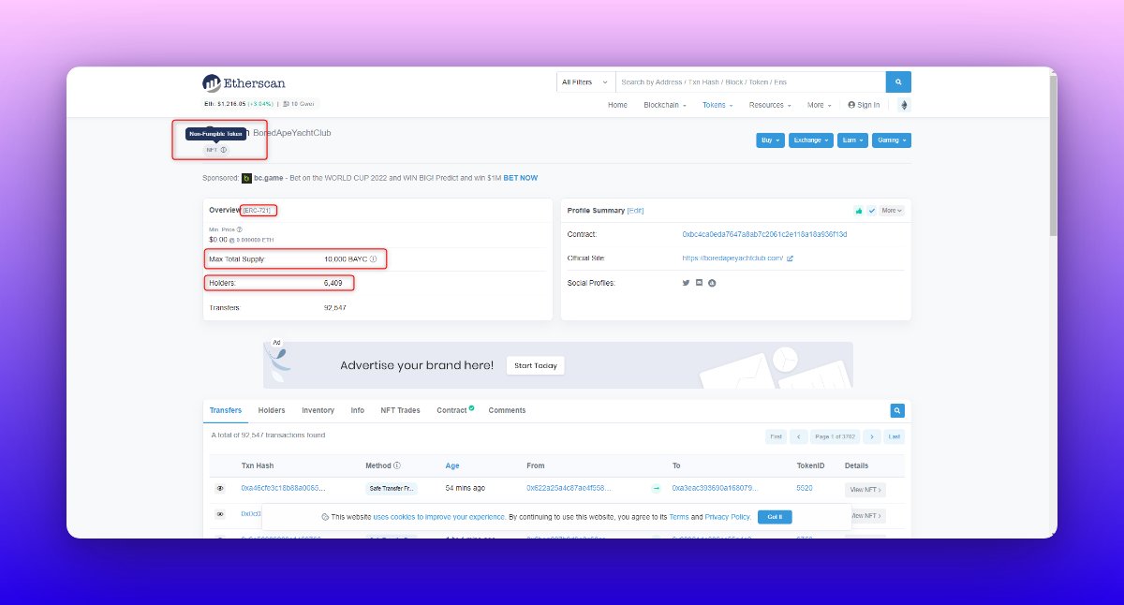Screen dimensions: 1124x605
Task: Click the Start Today ad button
Action: click(x=536, y=365)
